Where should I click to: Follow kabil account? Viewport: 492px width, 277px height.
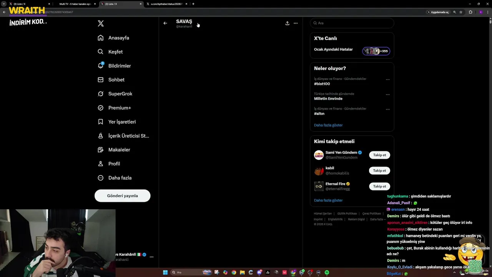379,170
